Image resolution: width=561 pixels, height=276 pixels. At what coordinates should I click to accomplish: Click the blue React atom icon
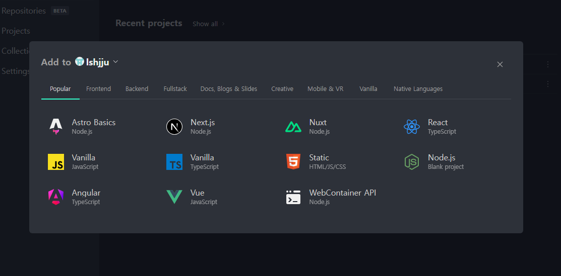tap(412, 127)
